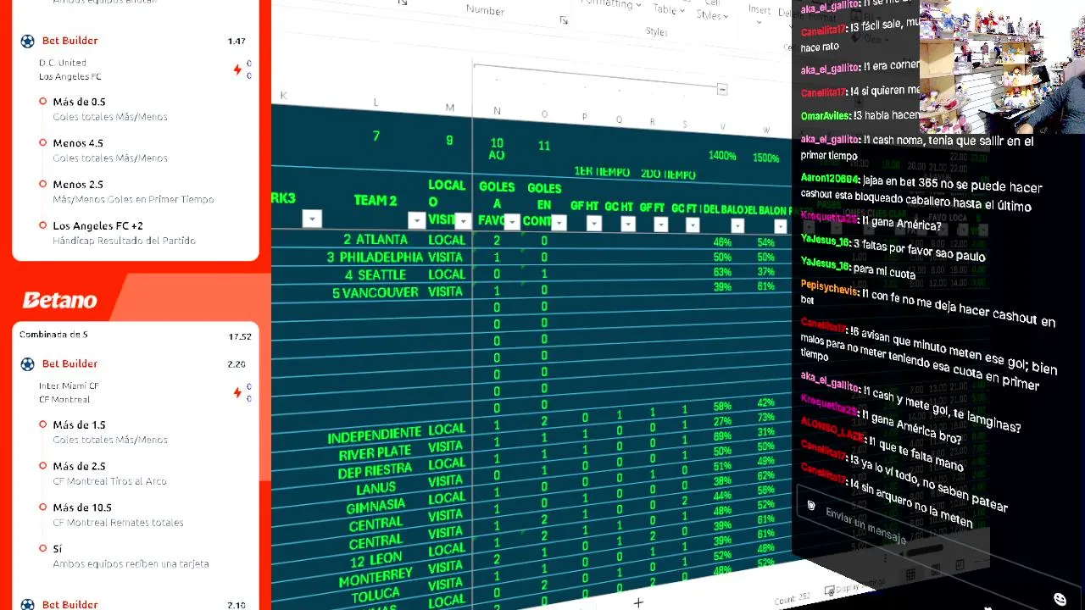Click the 'Más de 1.5' selection
The image size is (1085, 610).
tap(79, 425)
